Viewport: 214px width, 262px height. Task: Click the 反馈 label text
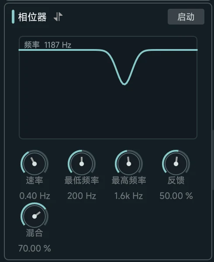[176, 181]
